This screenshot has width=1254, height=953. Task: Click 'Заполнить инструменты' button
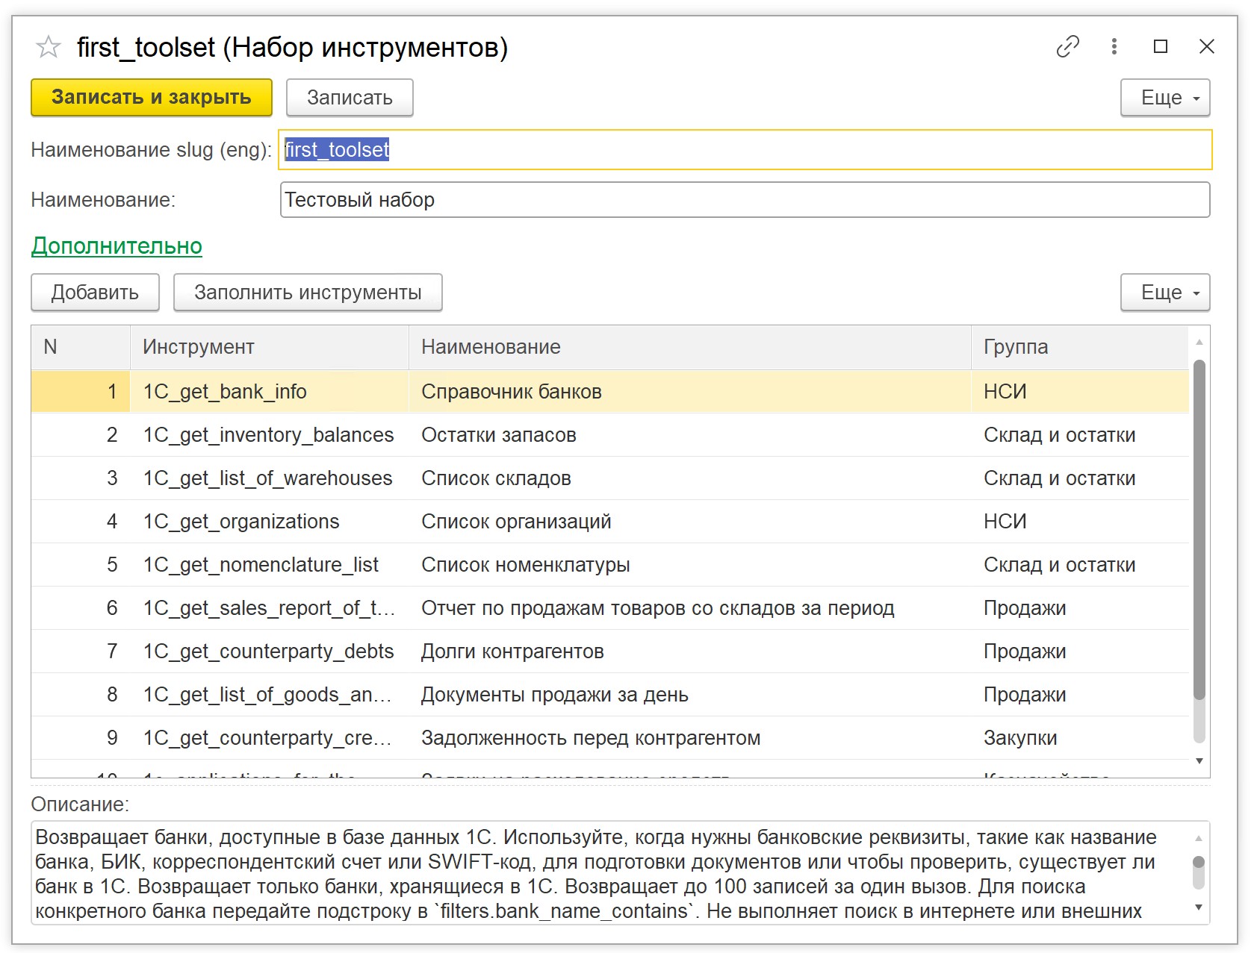pos(308,293)
